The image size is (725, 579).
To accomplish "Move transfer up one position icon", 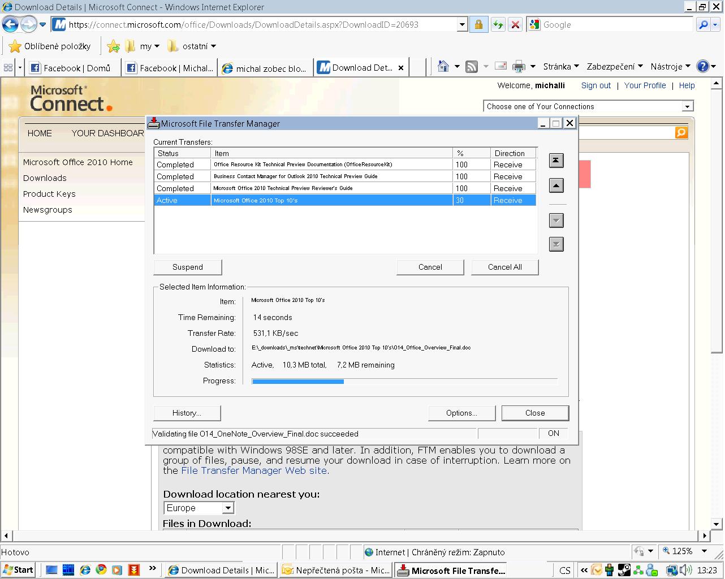I will [556, 185].
